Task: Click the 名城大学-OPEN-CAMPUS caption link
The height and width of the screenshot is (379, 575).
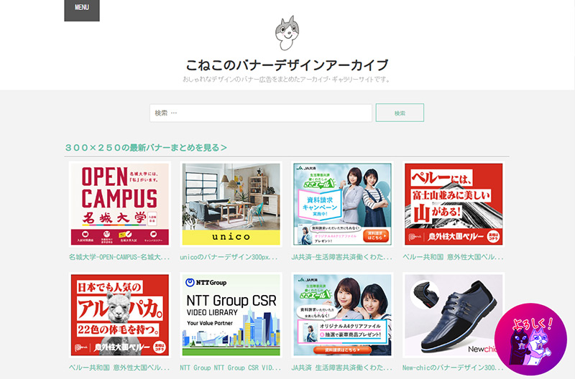Action: coord(119,257)
